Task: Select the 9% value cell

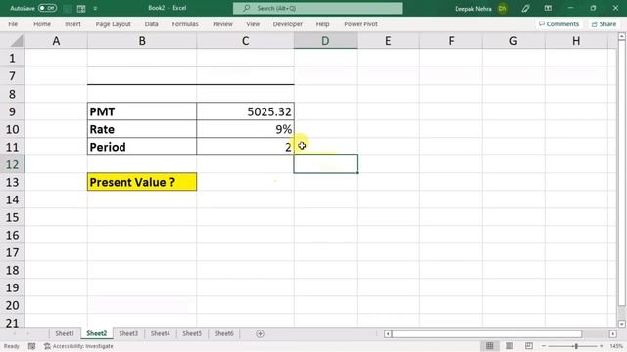Action: tap(245, 129)
